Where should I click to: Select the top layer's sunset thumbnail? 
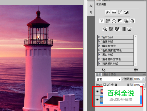click(x=102, y=92)
